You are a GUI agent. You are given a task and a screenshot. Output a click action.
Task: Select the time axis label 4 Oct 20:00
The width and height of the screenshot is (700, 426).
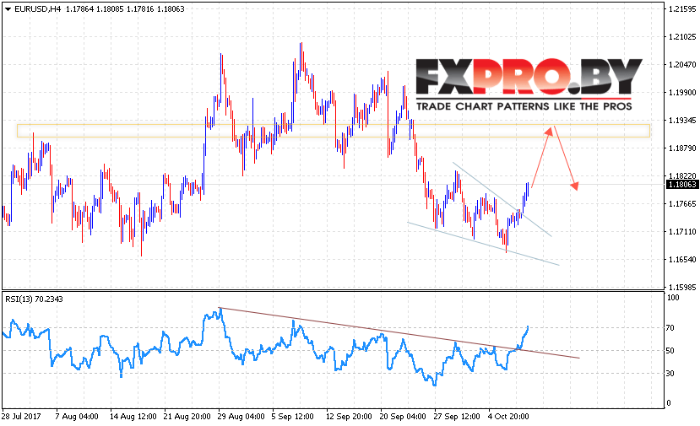coord(508,416)
